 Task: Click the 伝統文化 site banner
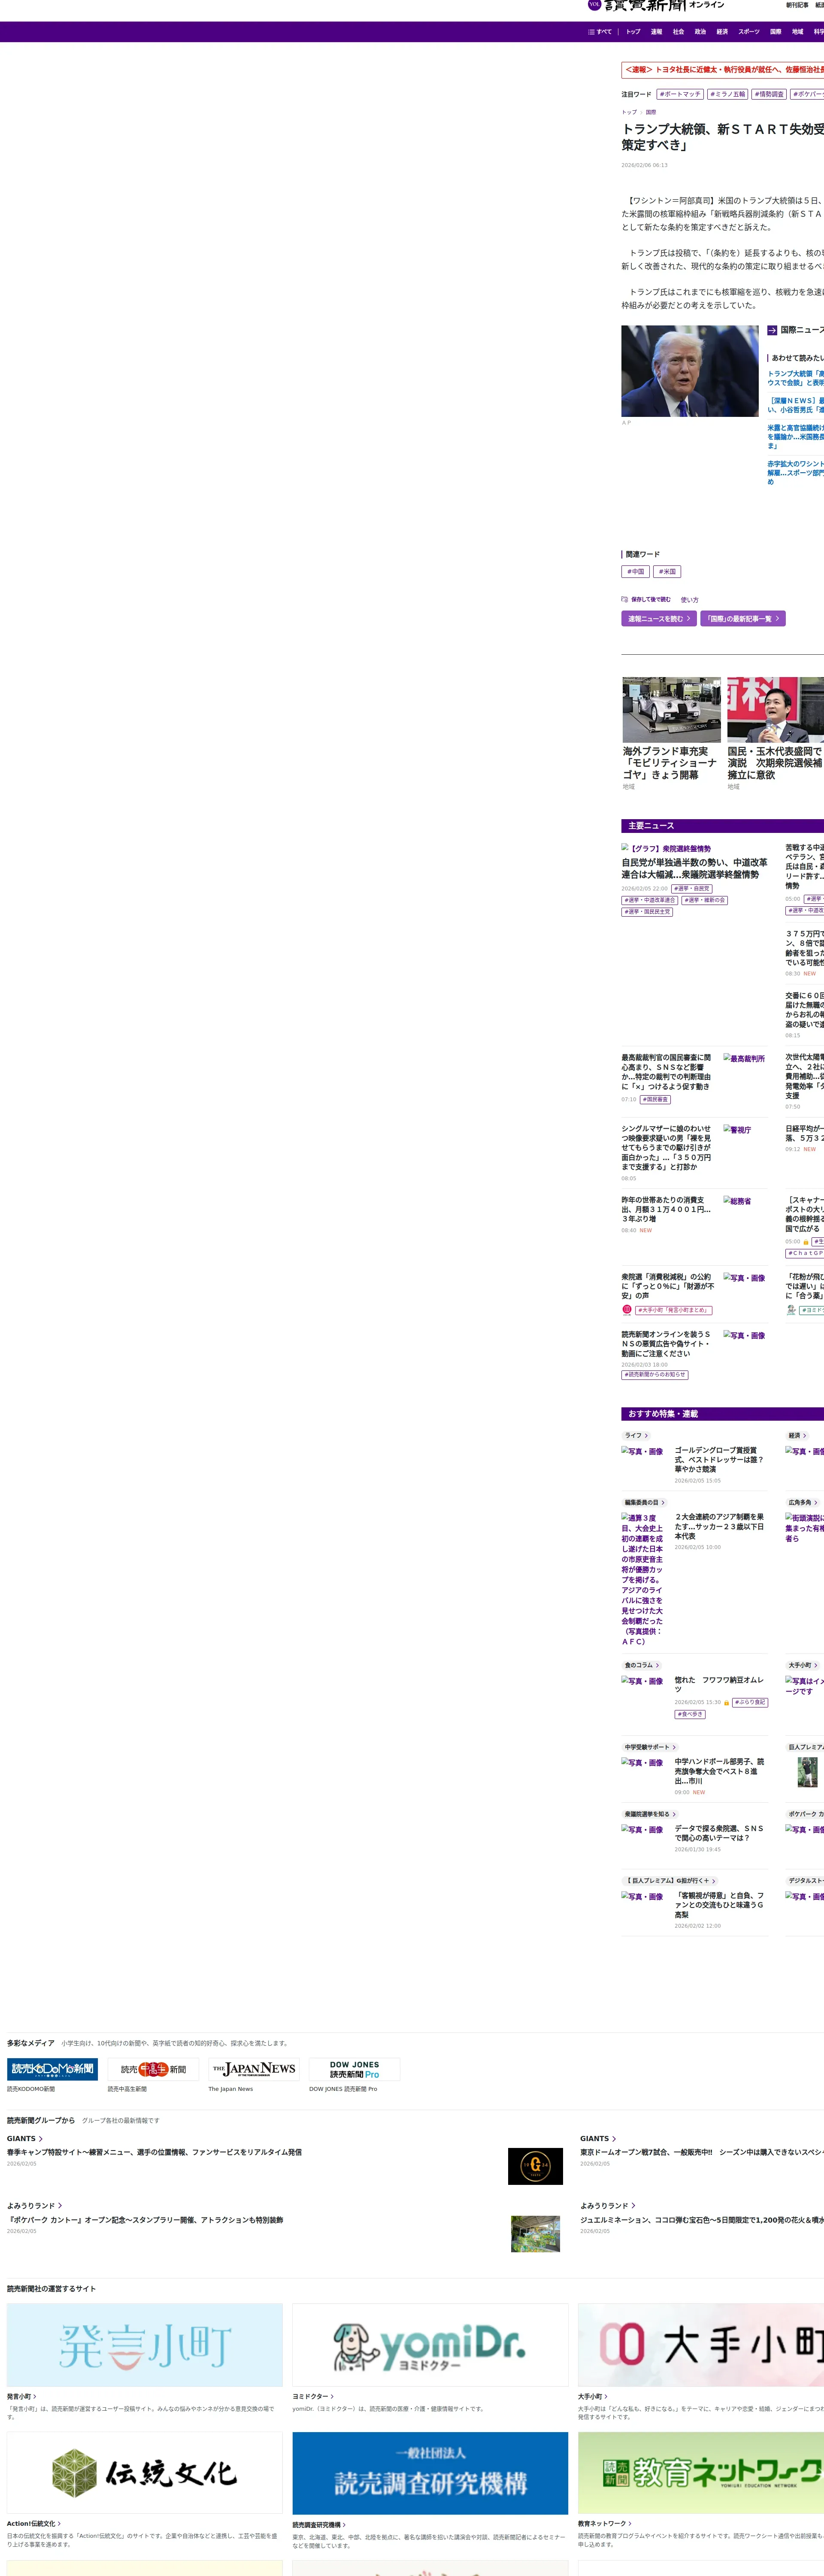145,2474
